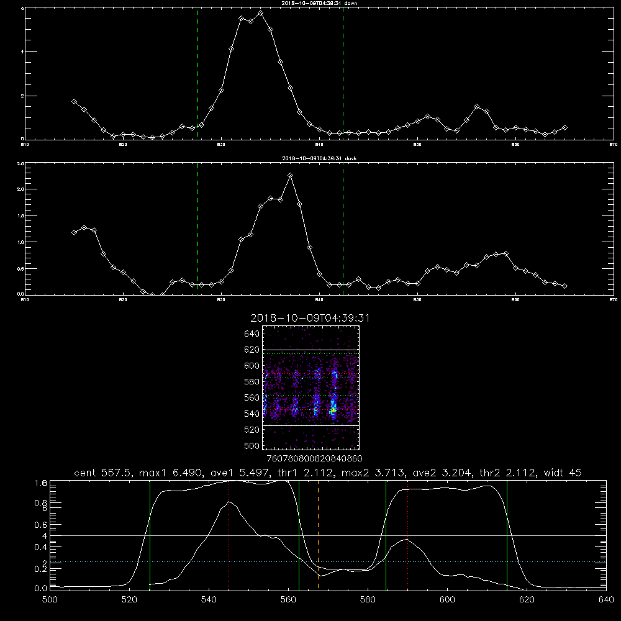Click the dotted blue threshold line in the bottom plot
Screen dimensions: 621x621
[x=329, y=561]
